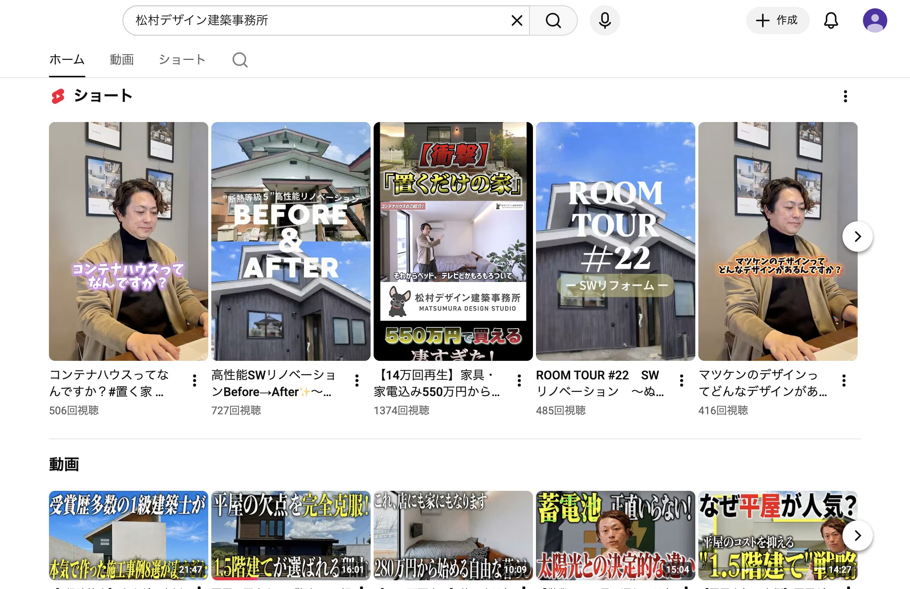The width and height of the screenshot is (910, 589).
Task: Open more options for ROOM TOUR #22 short
Action: (x=681, y=381)
